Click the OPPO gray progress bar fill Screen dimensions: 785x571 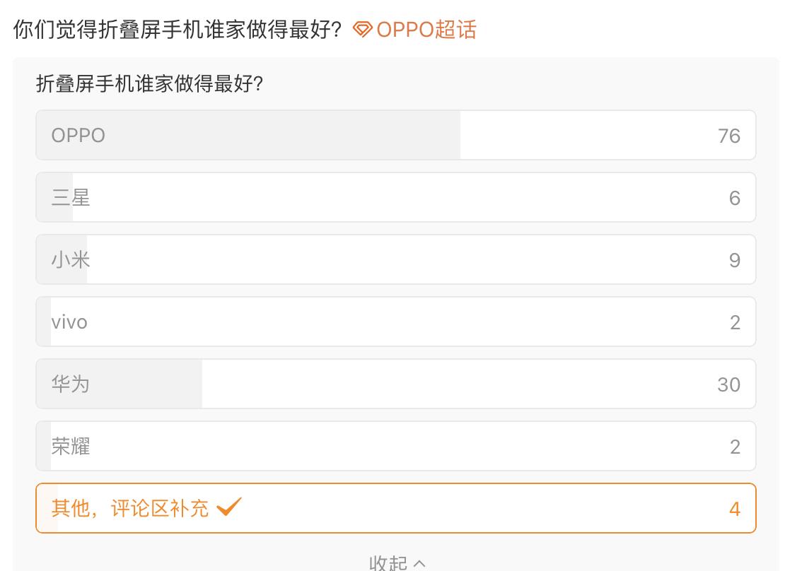[x=248, y=135]
